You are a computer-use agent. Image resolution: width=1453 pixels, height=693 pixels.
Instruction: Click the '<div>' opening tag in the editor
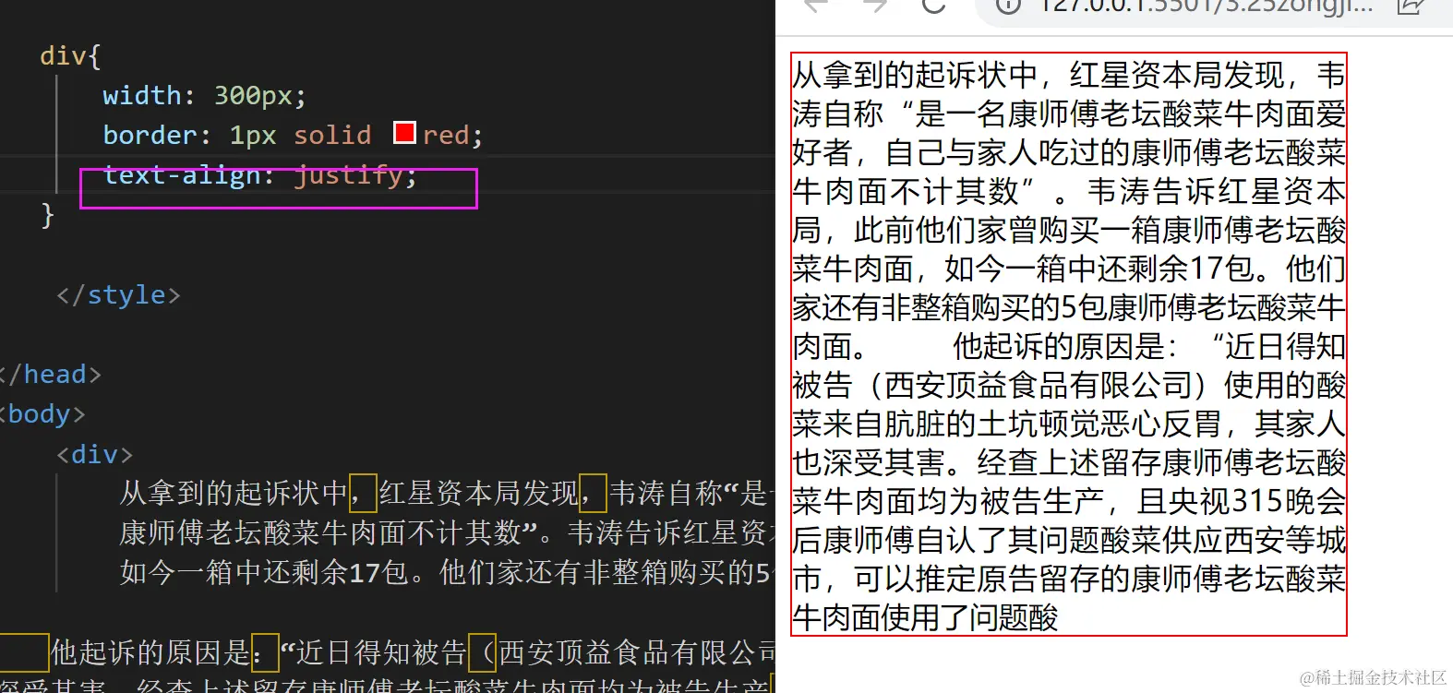95,455
